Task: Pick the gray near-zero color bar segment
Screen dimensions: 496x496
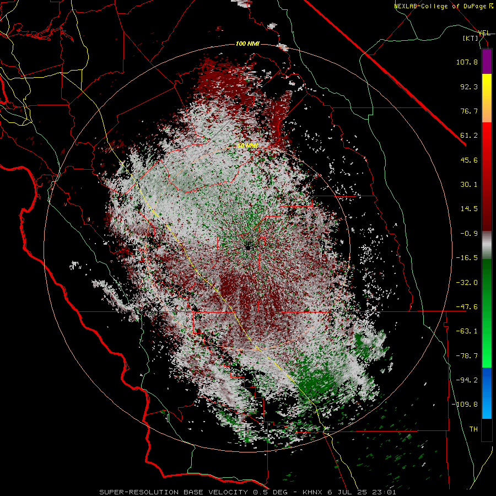Action: point(487,245)
